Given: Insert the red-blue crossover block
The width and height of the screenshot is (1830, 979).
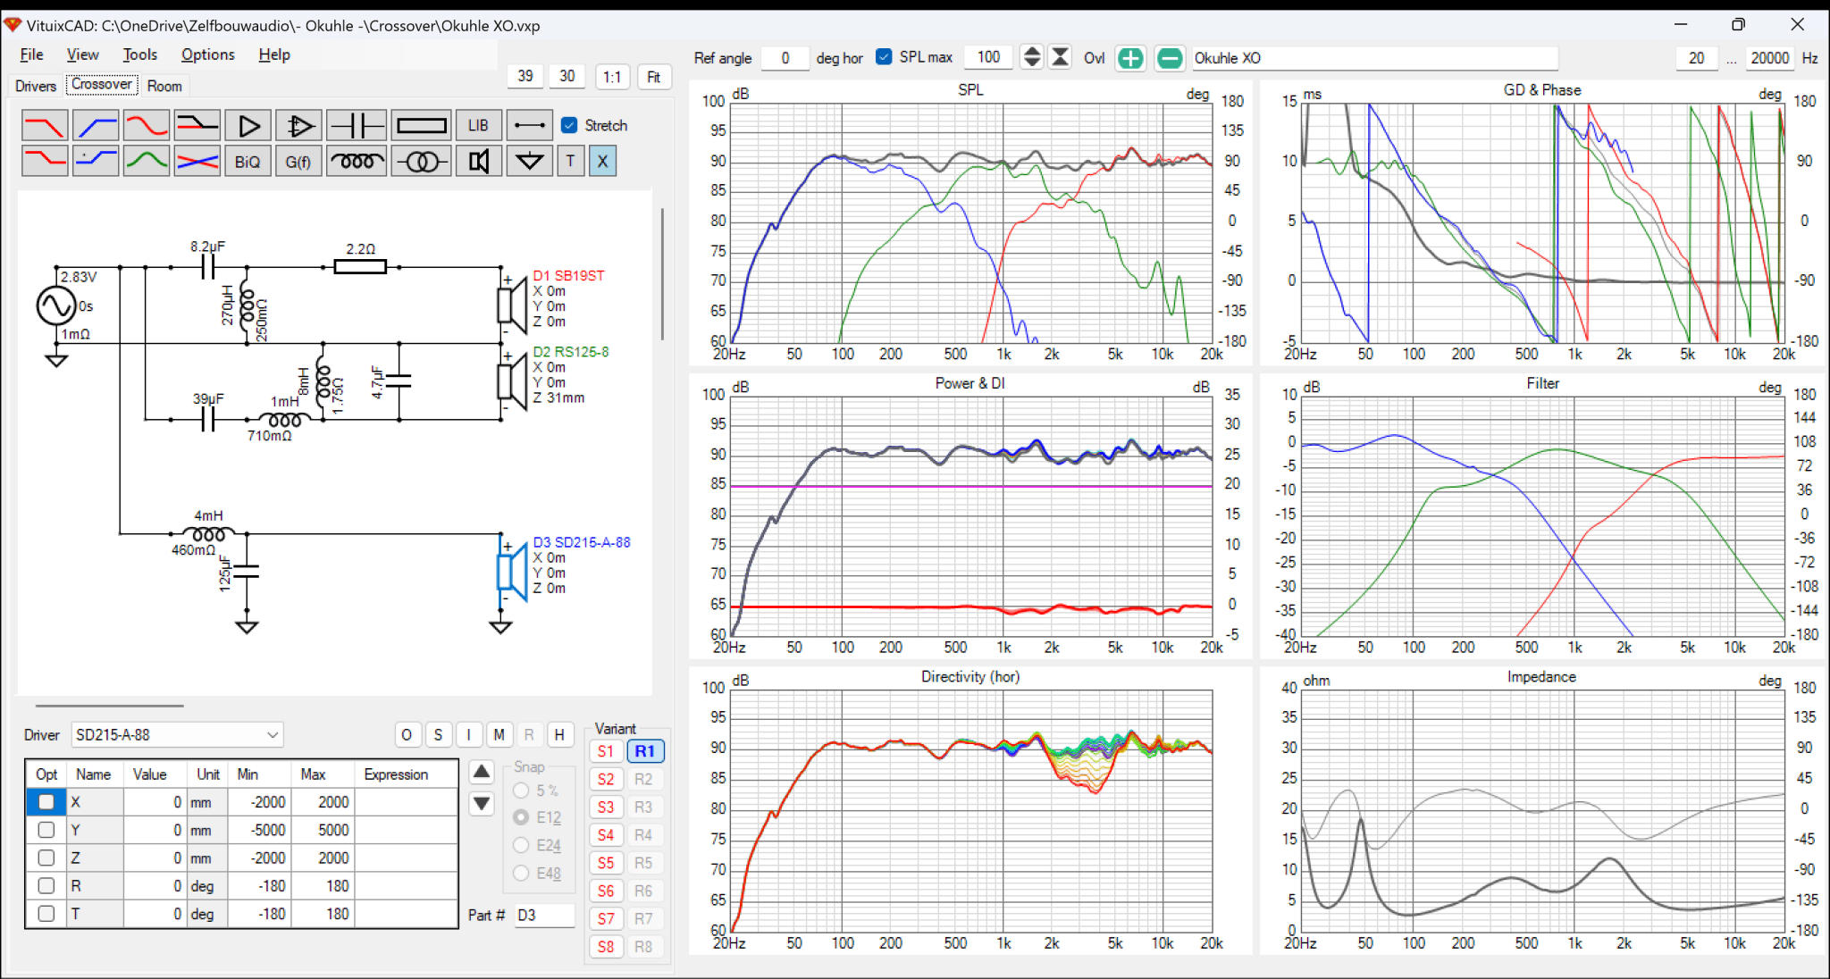Looking at the screenshot, I should (197, 161).
